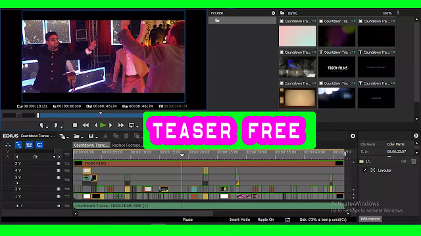Stop playback with the Stop button
This screenshot has width=421, height=236.
[x=75, y=125]
